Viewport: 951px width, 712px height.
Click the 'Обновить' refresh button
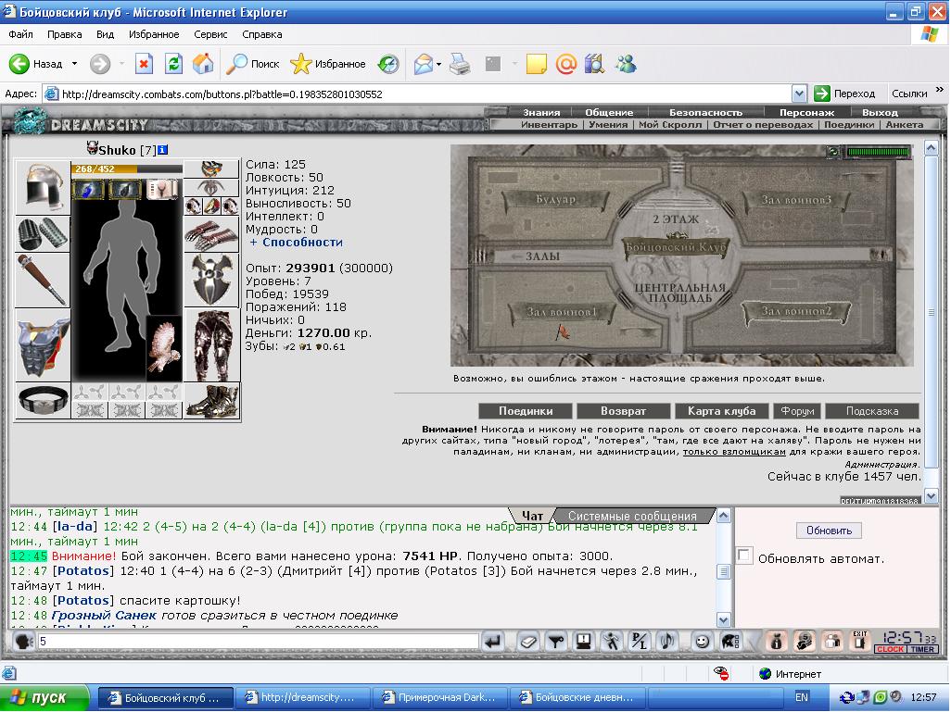coord(829,531)
